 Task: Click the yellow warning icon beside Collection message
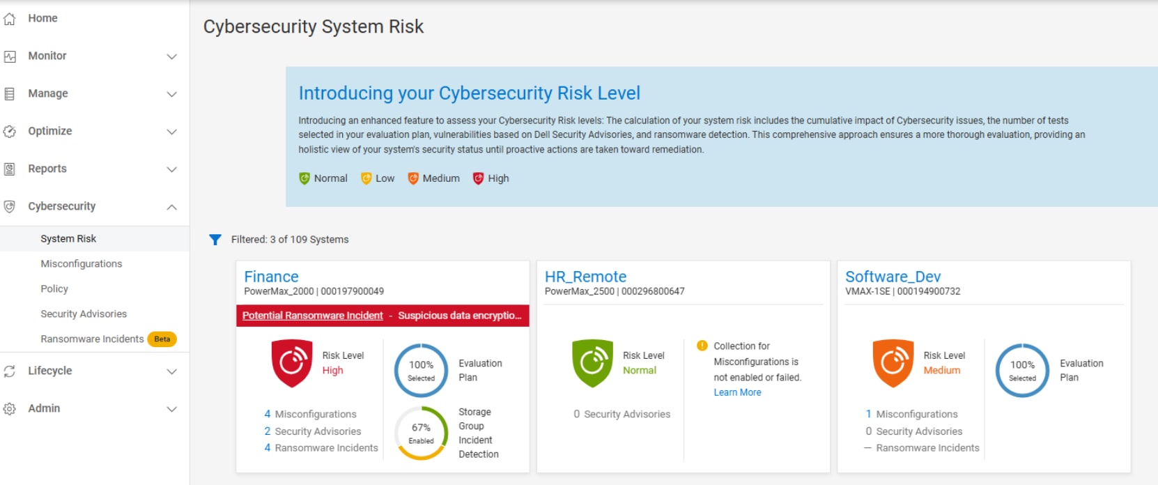tap(702, 346)
